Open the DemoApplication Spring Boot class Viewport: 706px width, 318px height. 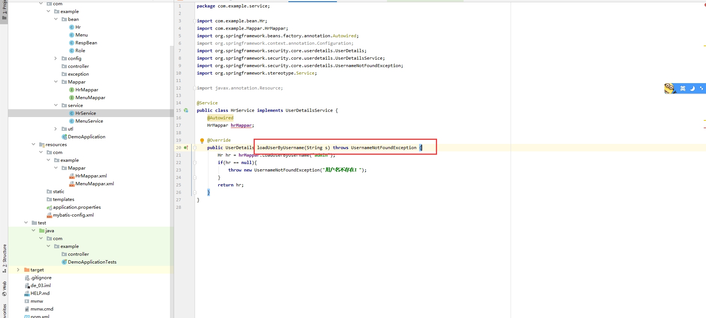(86, 137)
